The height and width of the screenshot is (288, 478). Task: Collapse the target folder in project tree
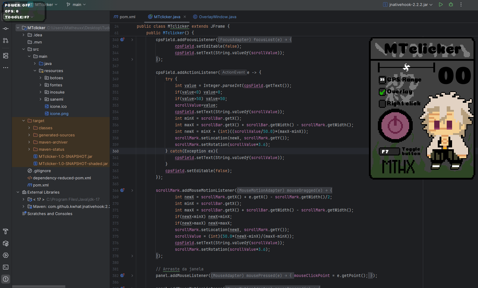tap(24, 121)
